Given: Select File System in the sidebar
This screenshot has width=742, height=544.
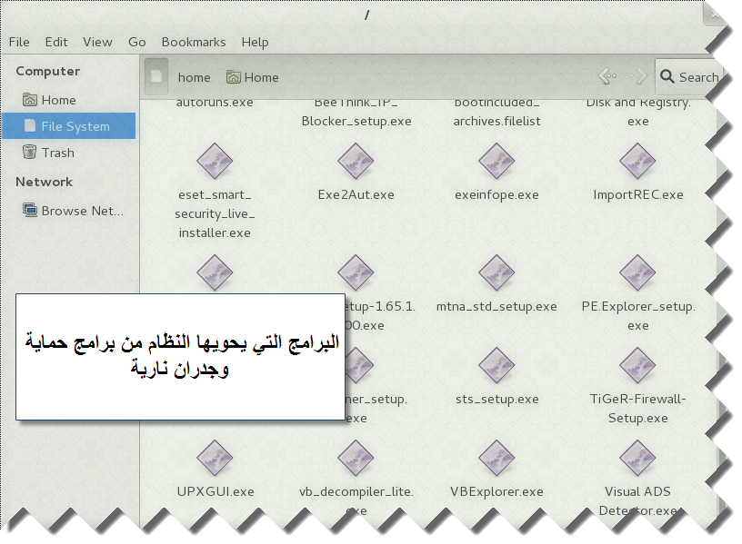Looking at the screenshot, I should click(x=75, y=126).
